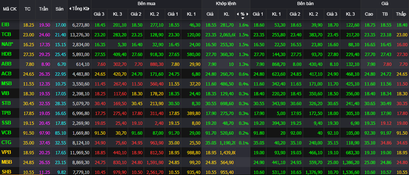Open stock ticker TPB
This screenshot has width=409, height=175.
(6, 113)
